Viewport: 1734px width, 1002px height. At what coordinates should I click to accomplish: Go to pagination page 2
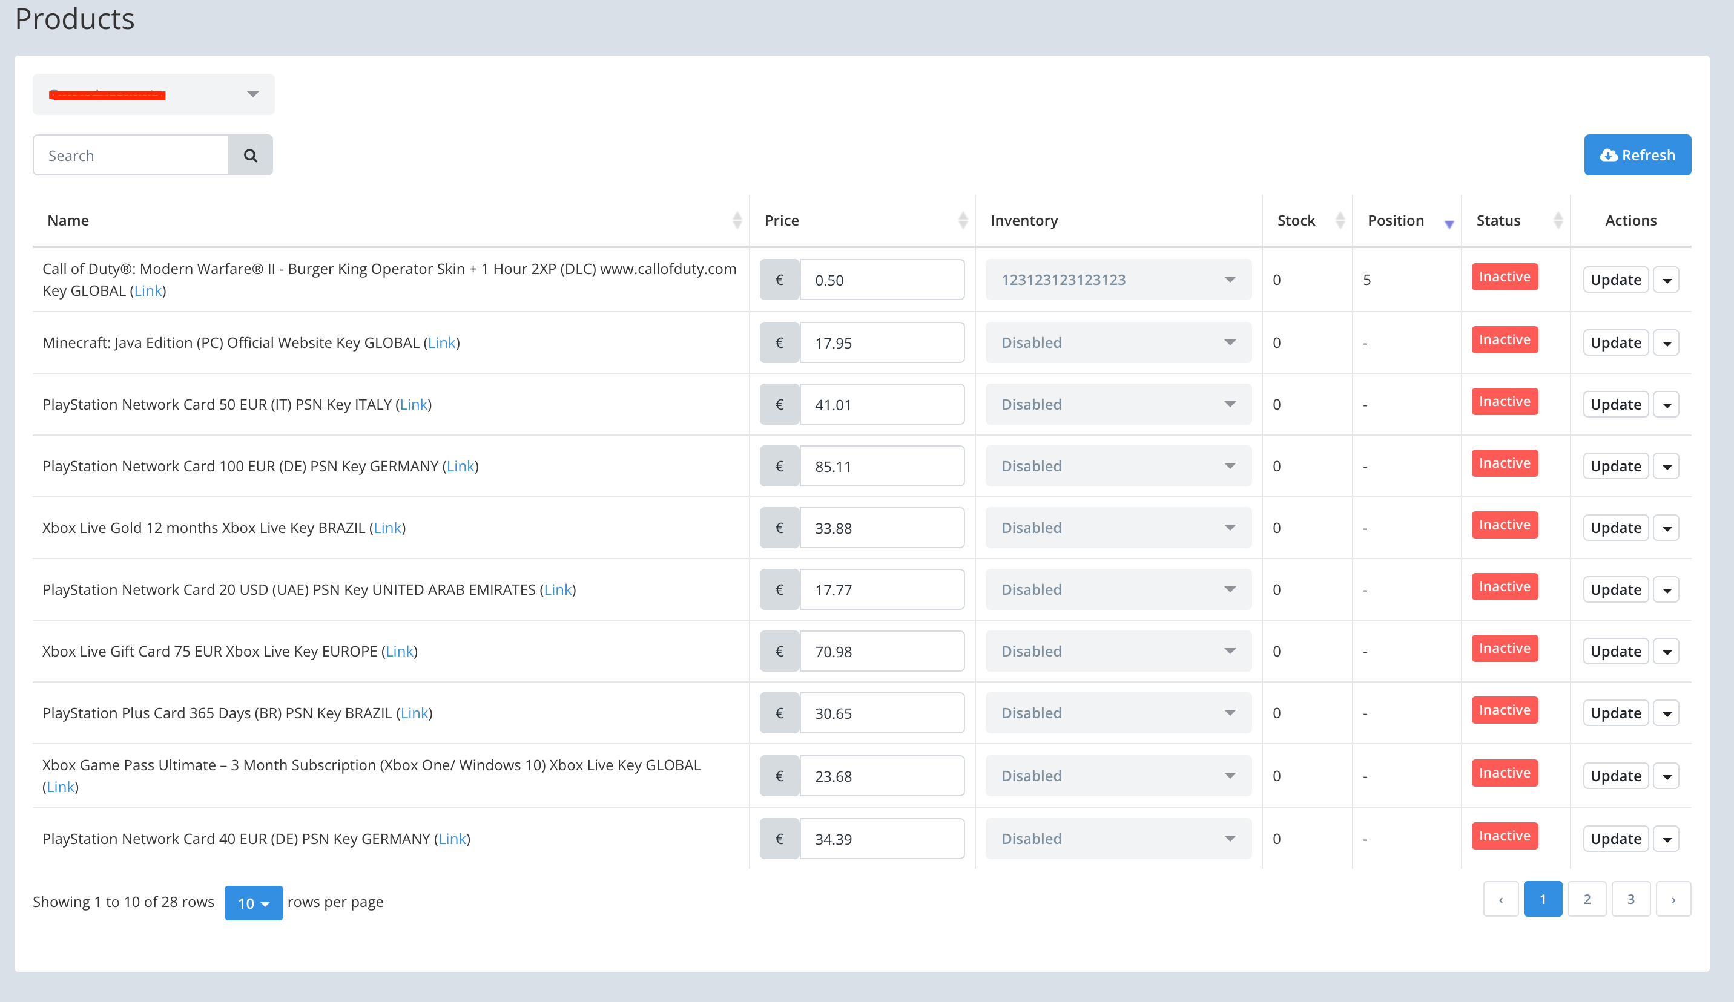tap(1587, 899)
